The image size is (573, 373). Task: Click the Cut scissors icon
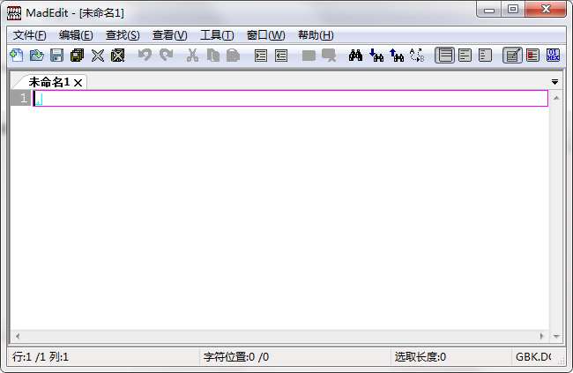[x=192, y=56]
